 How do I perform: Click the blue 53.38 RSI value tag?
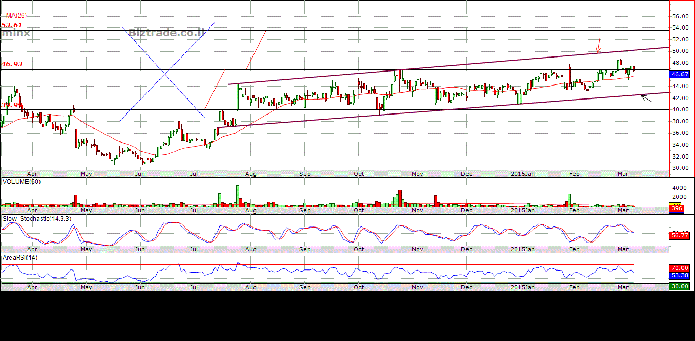click(679, 275)
